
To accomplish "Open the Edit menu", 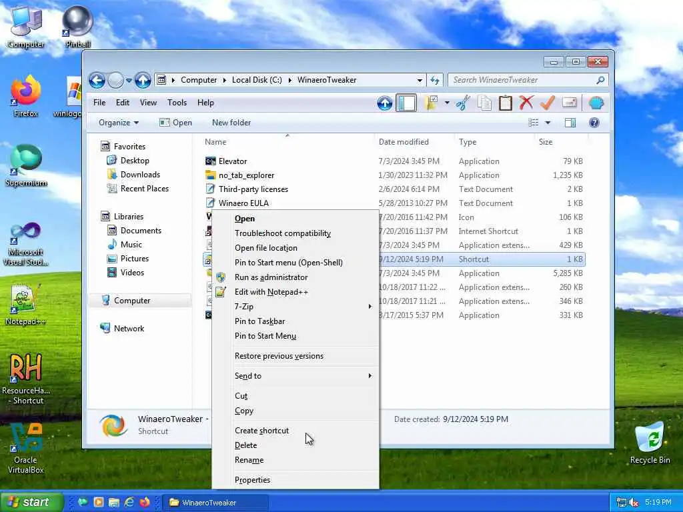I will click(123, 103).
